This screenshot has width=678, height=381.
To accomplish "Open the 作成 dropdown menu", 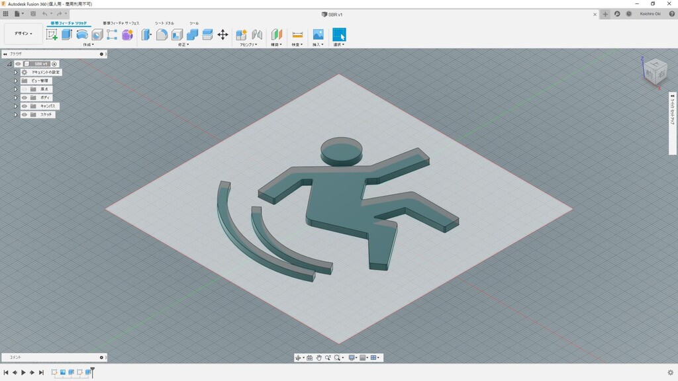I will click(x=88, y=44).
